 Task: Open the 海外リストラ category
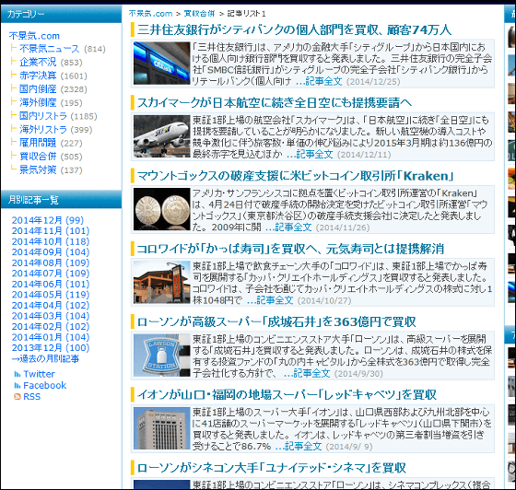tap(43, 130)
